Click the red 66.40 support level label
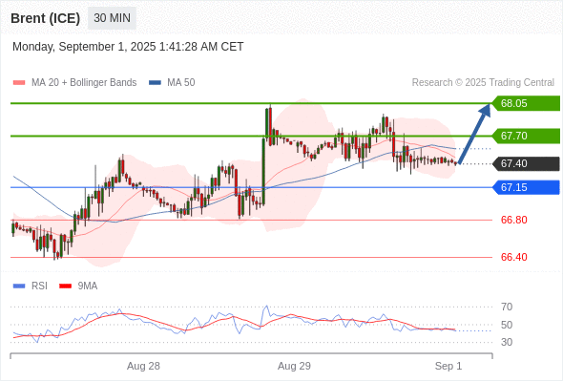 point(513,257)
